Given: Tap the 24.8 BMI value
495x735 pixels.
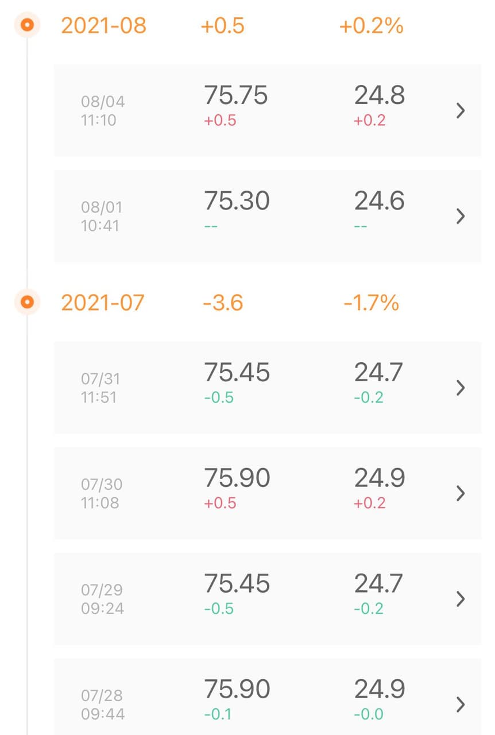Looking at the screenshot, I should coord(379,95).
